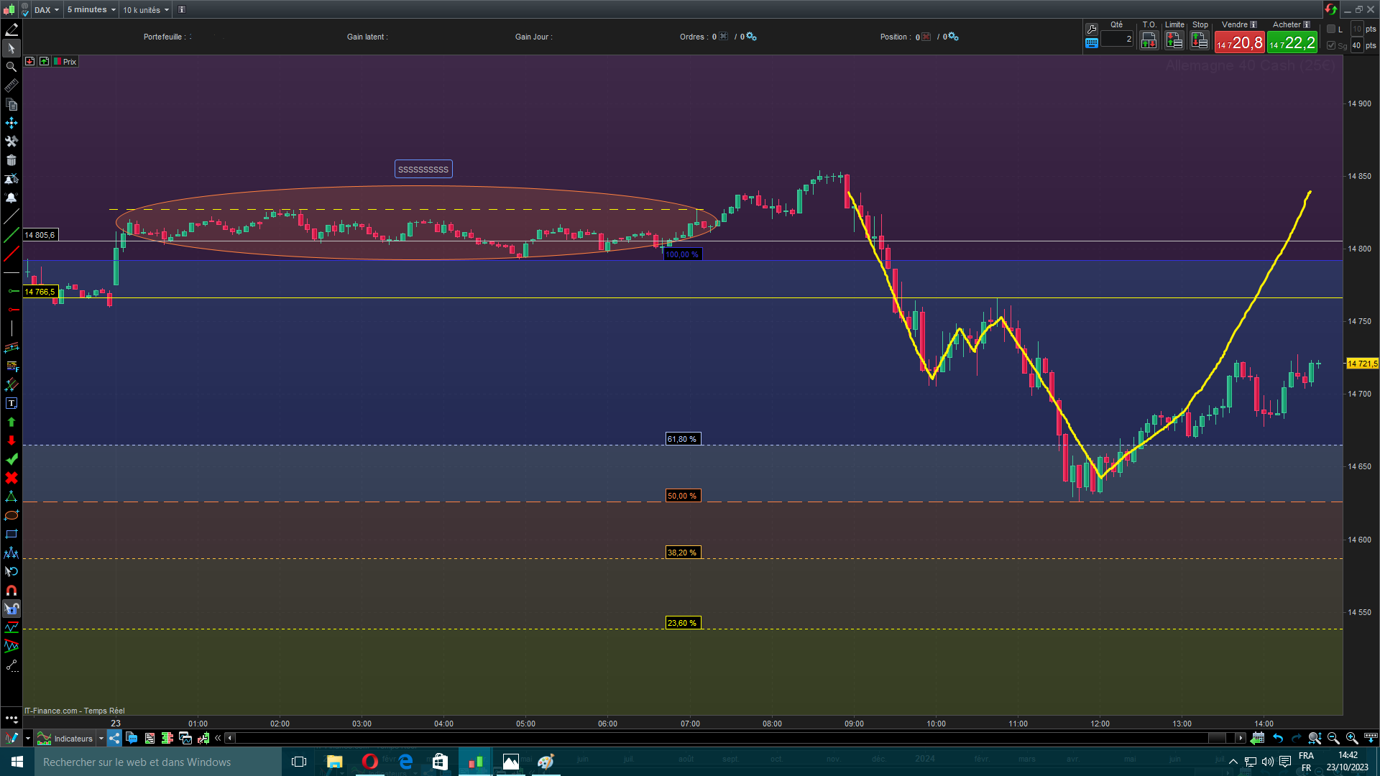Toggle the Sg stop checkbox
The height and width of the screenshot is (776, 1380).
coord(1331,45)
